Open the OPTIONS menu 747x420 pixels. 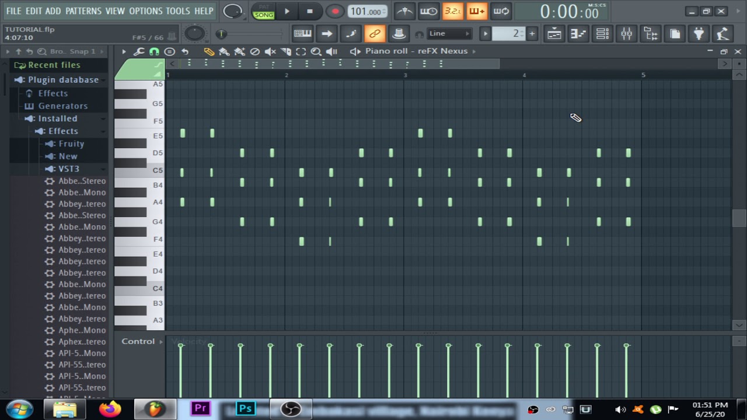click(x=146, y=11)
